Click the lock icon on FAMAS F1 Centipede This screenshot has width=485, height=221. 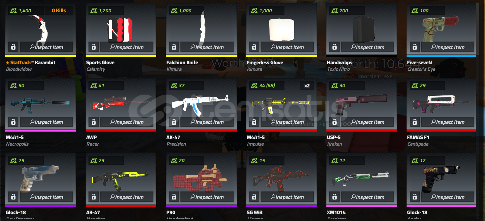415,122
